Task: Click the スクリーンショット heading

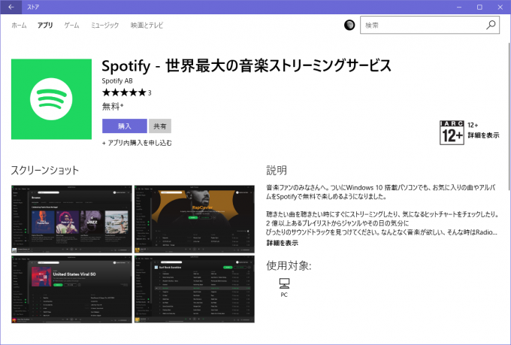Action: pos(45,170)
